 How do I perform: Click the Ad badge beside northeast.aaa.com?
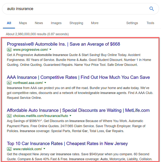pyautogui.click(x=9, y=83)
